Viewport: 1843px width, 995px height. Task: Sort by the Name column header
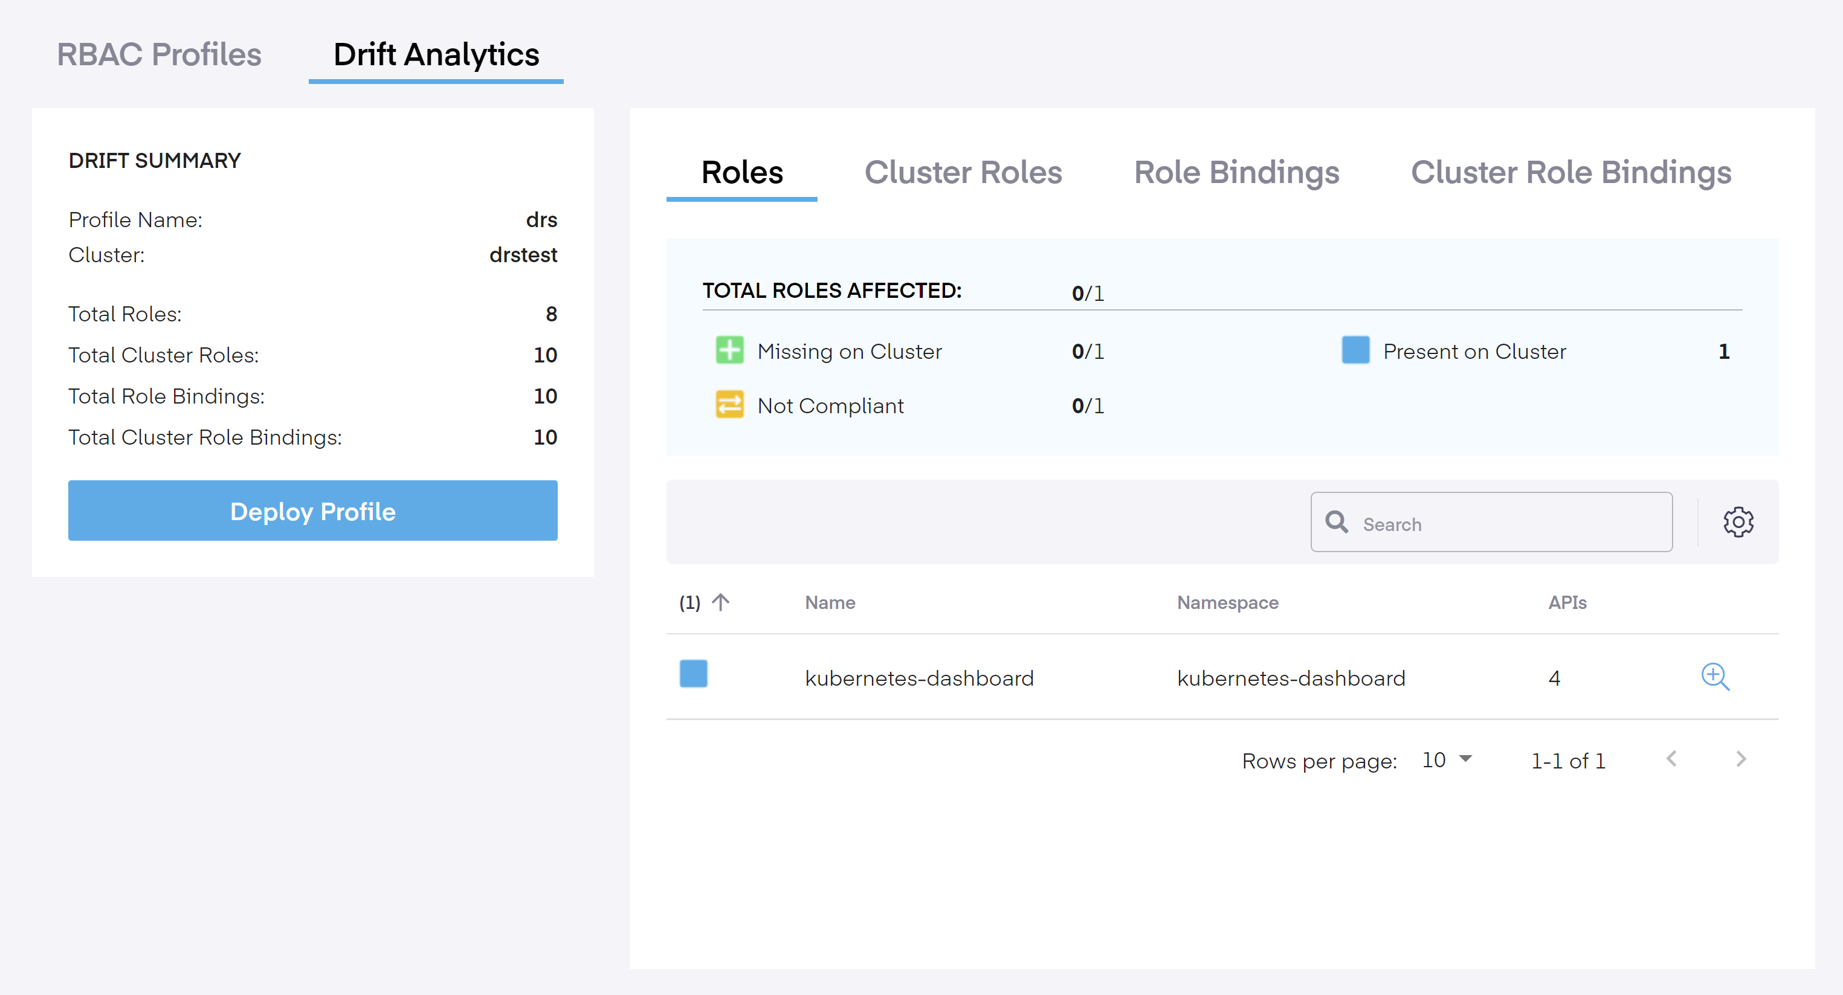829,602
